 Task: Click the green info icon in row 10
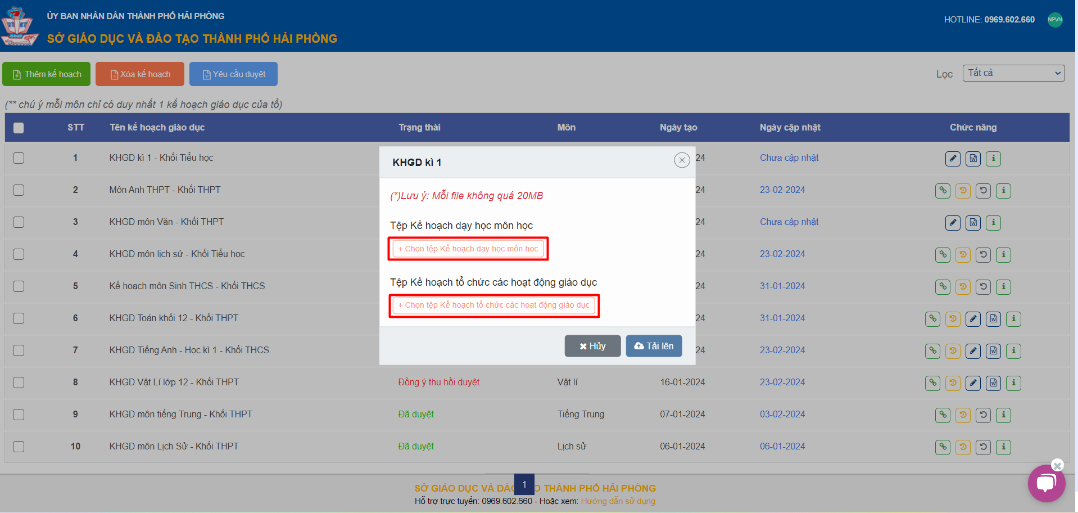pyautogui.click(x=1003, y=447)
